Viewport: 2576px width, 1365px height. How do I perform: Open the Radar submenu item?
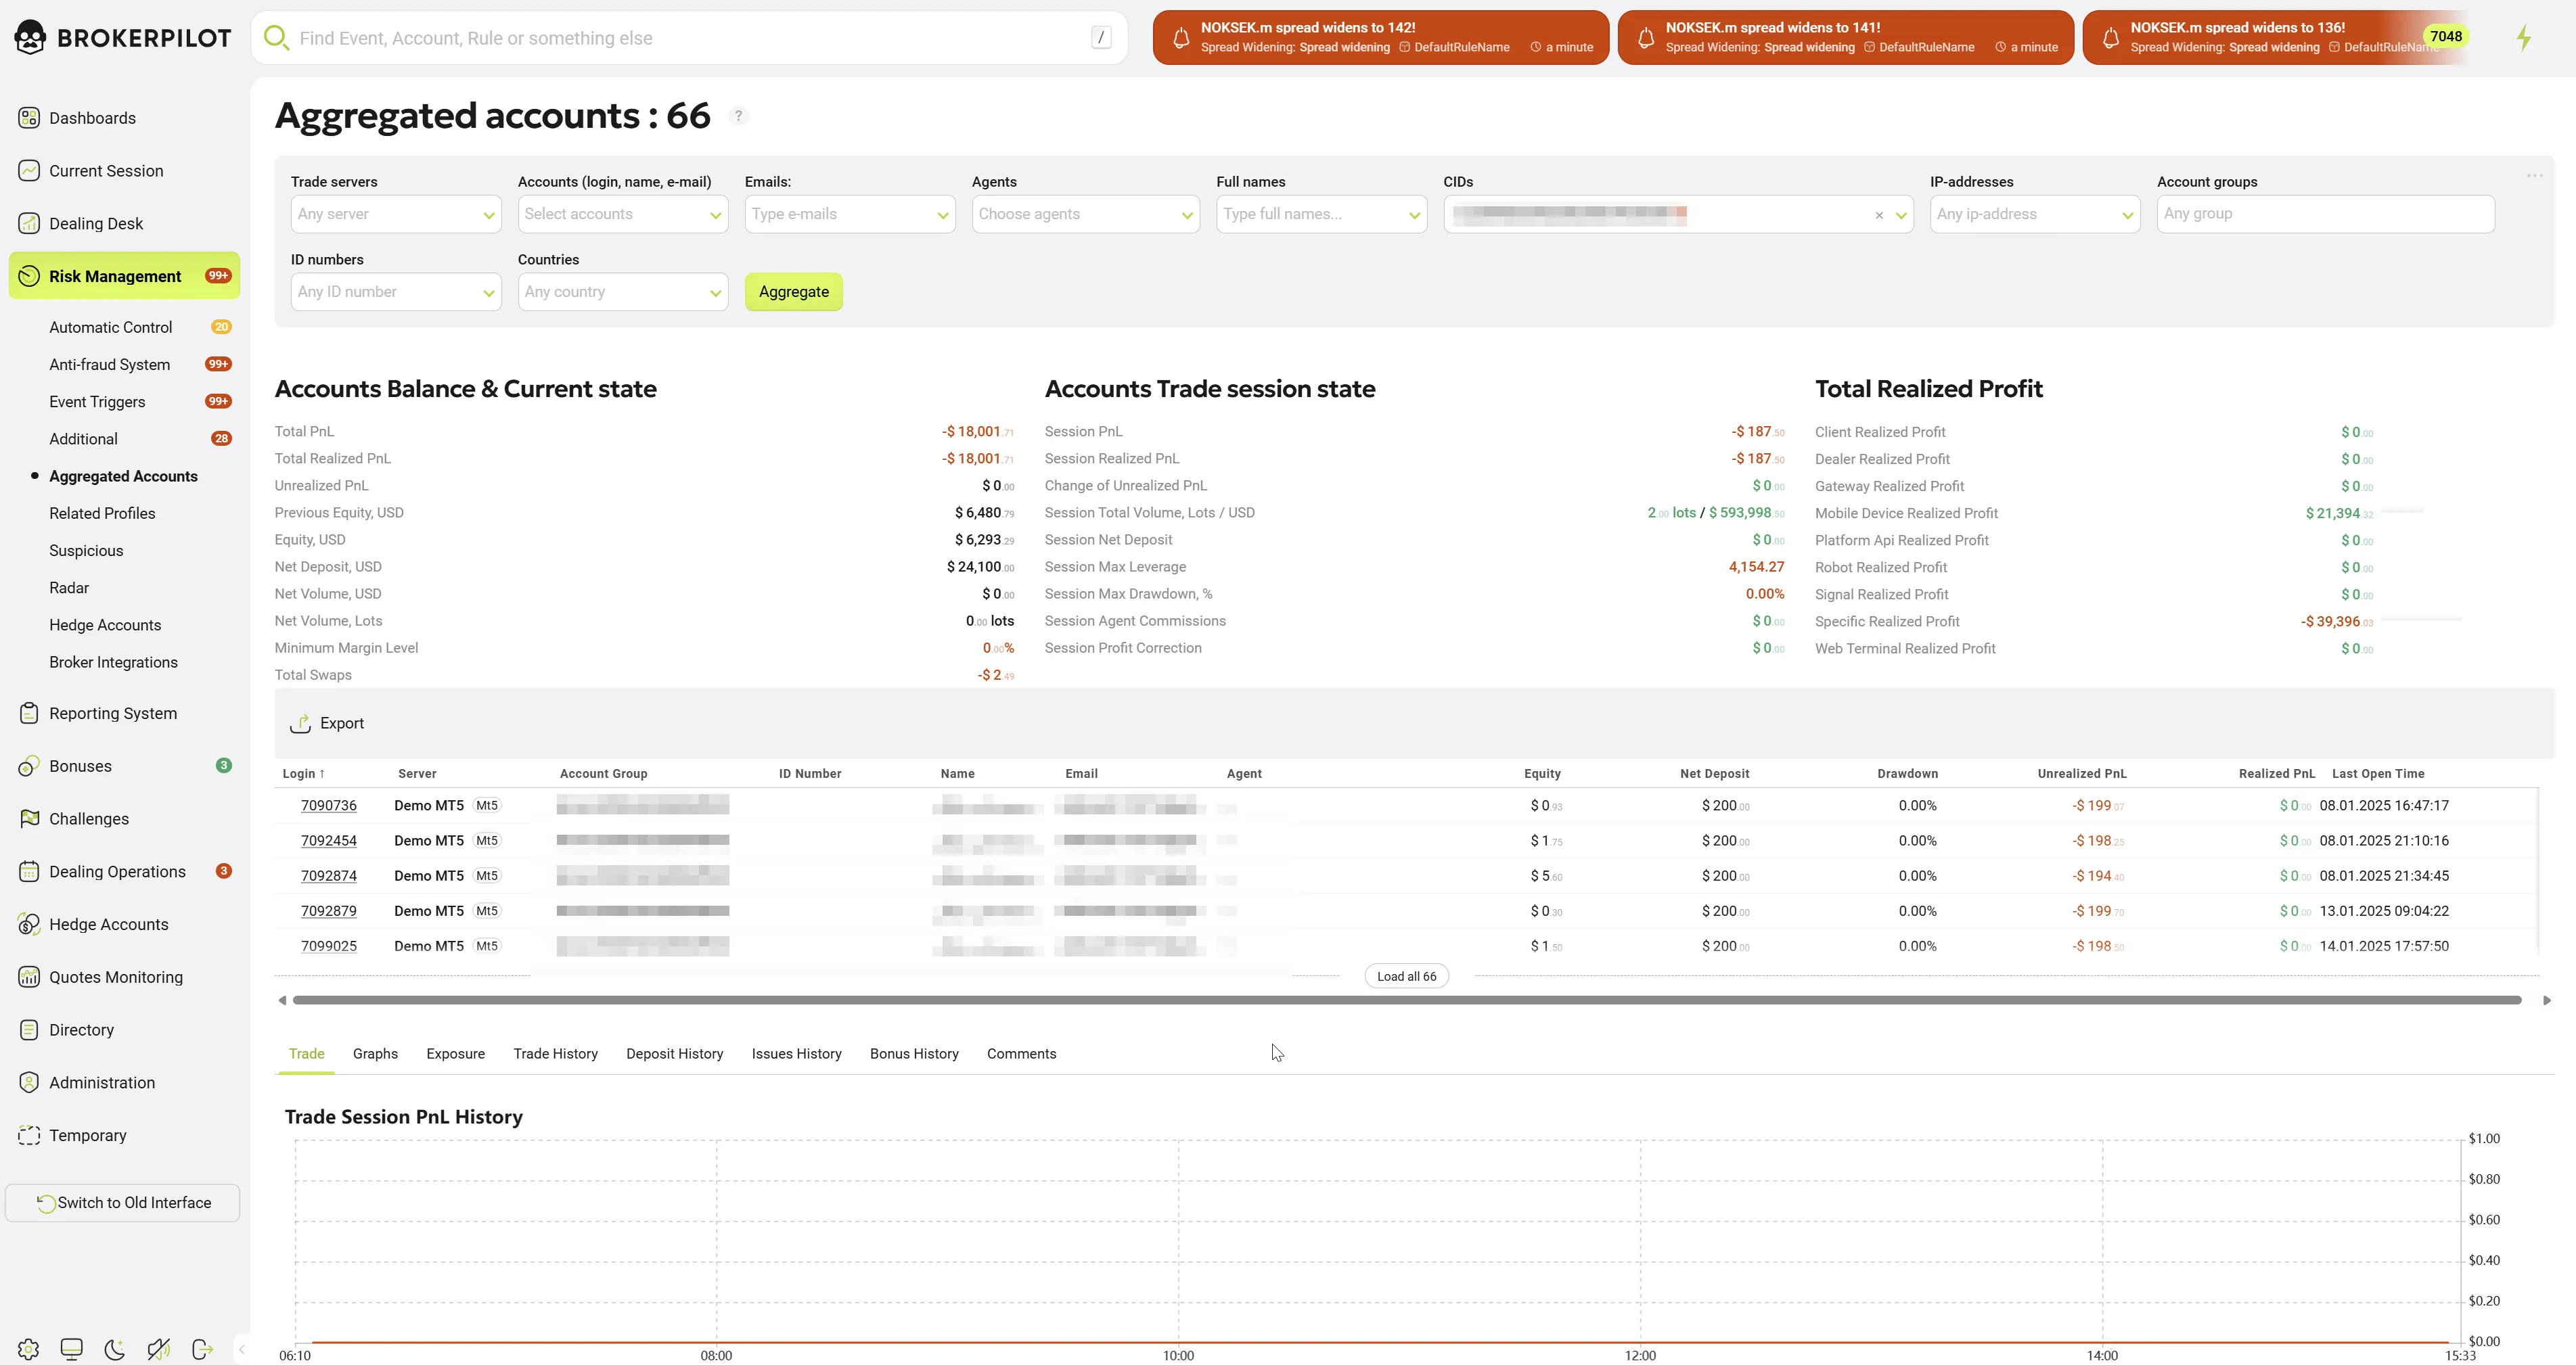coord(69,588)
